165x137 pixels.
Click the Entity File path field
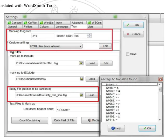[47, 95]
